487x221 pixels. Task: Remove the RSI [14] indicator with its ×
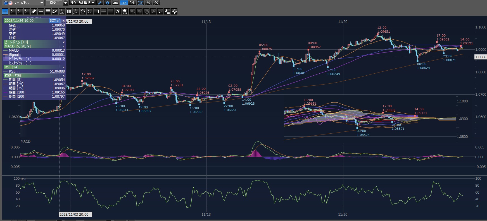pyautogui.click(x=64, y=67)
